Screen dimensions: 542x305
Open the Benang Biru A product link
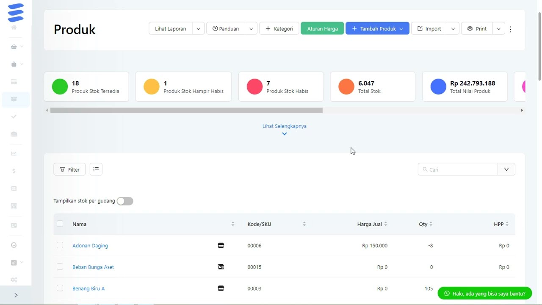(x=88, y=288)
